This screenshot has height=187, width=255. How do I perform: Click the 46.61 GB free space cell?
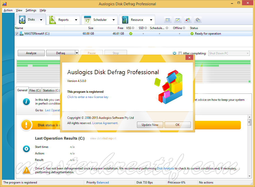pyautogui.click(x=118, y=34)
